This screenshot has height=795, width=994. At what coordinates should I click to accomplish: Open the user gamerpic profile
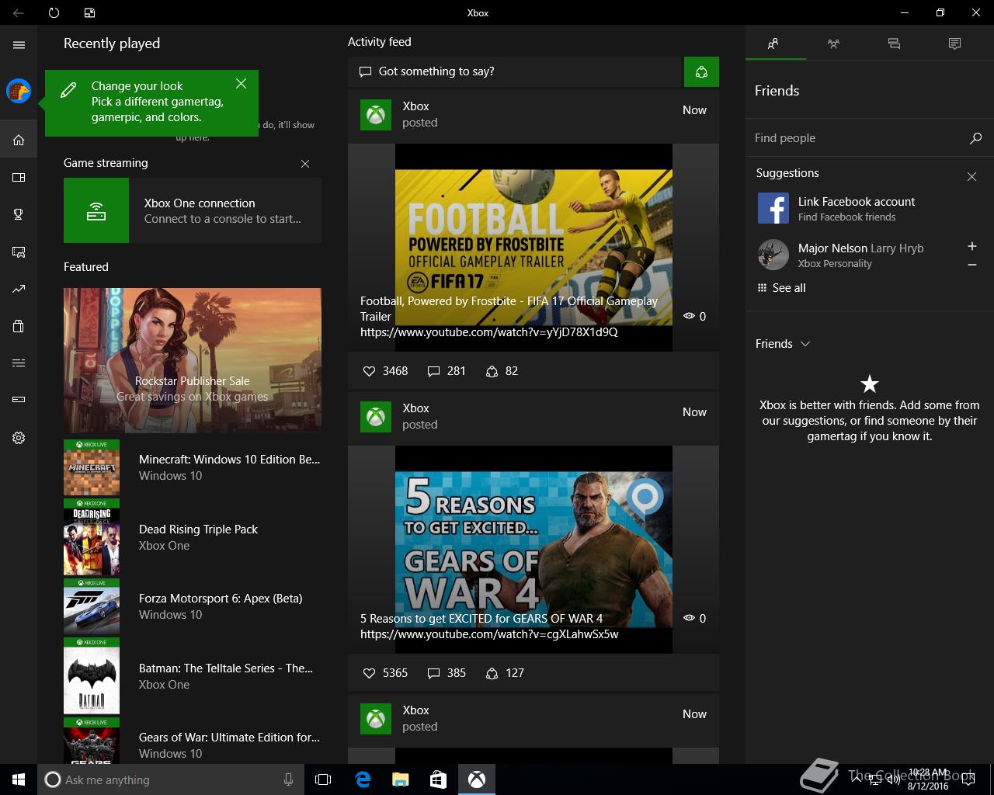coord(19,91)
